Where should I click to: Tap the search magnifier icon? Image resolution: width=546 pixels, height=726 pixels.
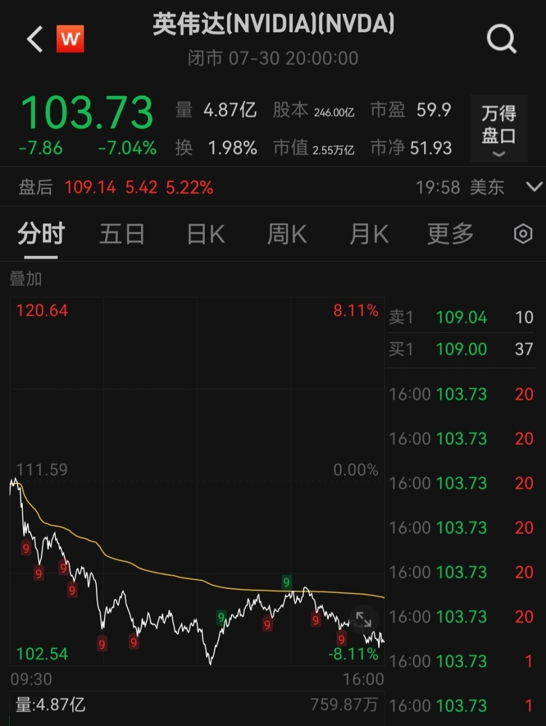click(x=501, y=39)
